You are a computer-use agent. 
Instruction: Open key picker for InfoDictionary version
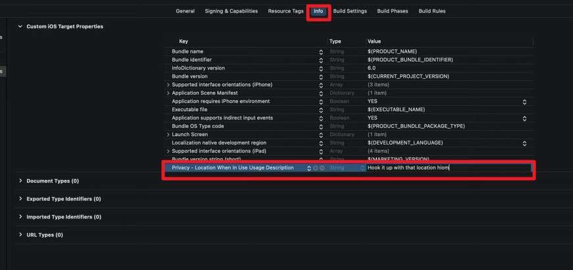[321, 68]
